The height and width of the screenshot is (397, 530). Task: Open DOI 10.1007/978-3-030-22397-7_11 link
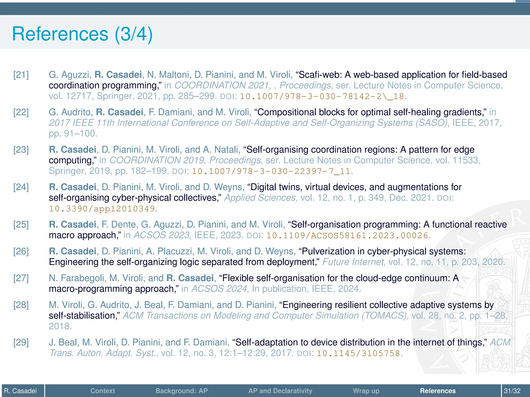tap(271, 171)
